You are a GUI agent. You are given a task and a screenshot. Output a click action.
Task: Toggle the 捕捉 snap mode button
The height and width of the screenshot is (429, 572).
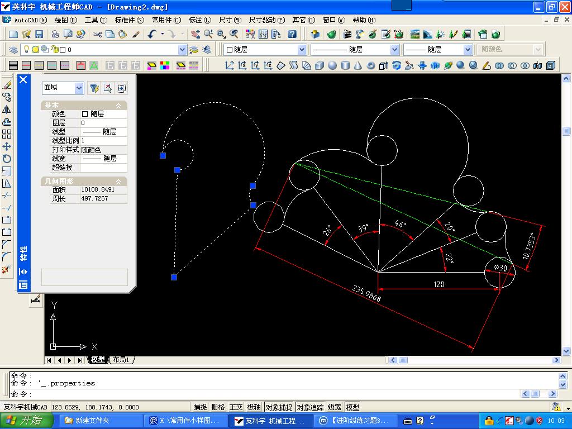click(x=200, y=407)
